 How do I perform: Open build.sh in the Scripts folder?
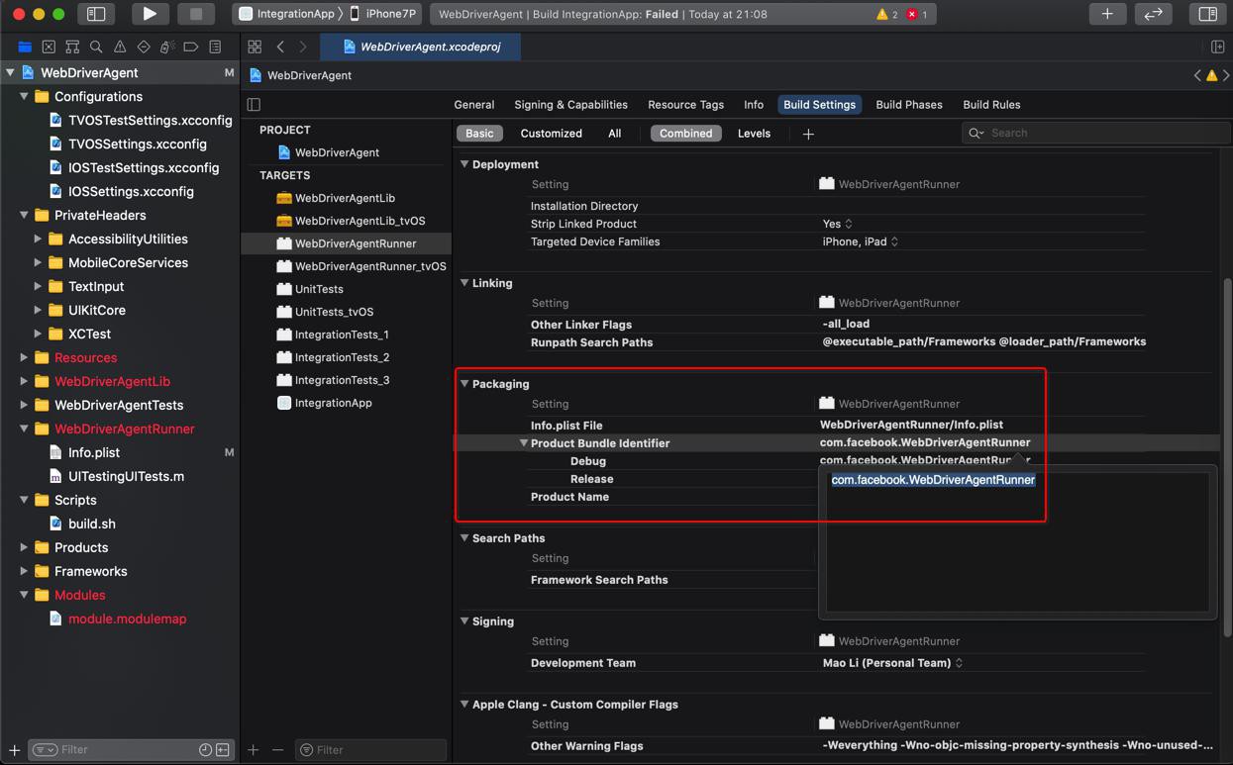coord(92,524)
